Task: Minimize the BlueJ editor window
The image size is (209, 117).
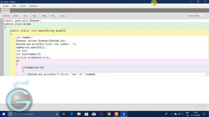Action: [x=191, y=2]
